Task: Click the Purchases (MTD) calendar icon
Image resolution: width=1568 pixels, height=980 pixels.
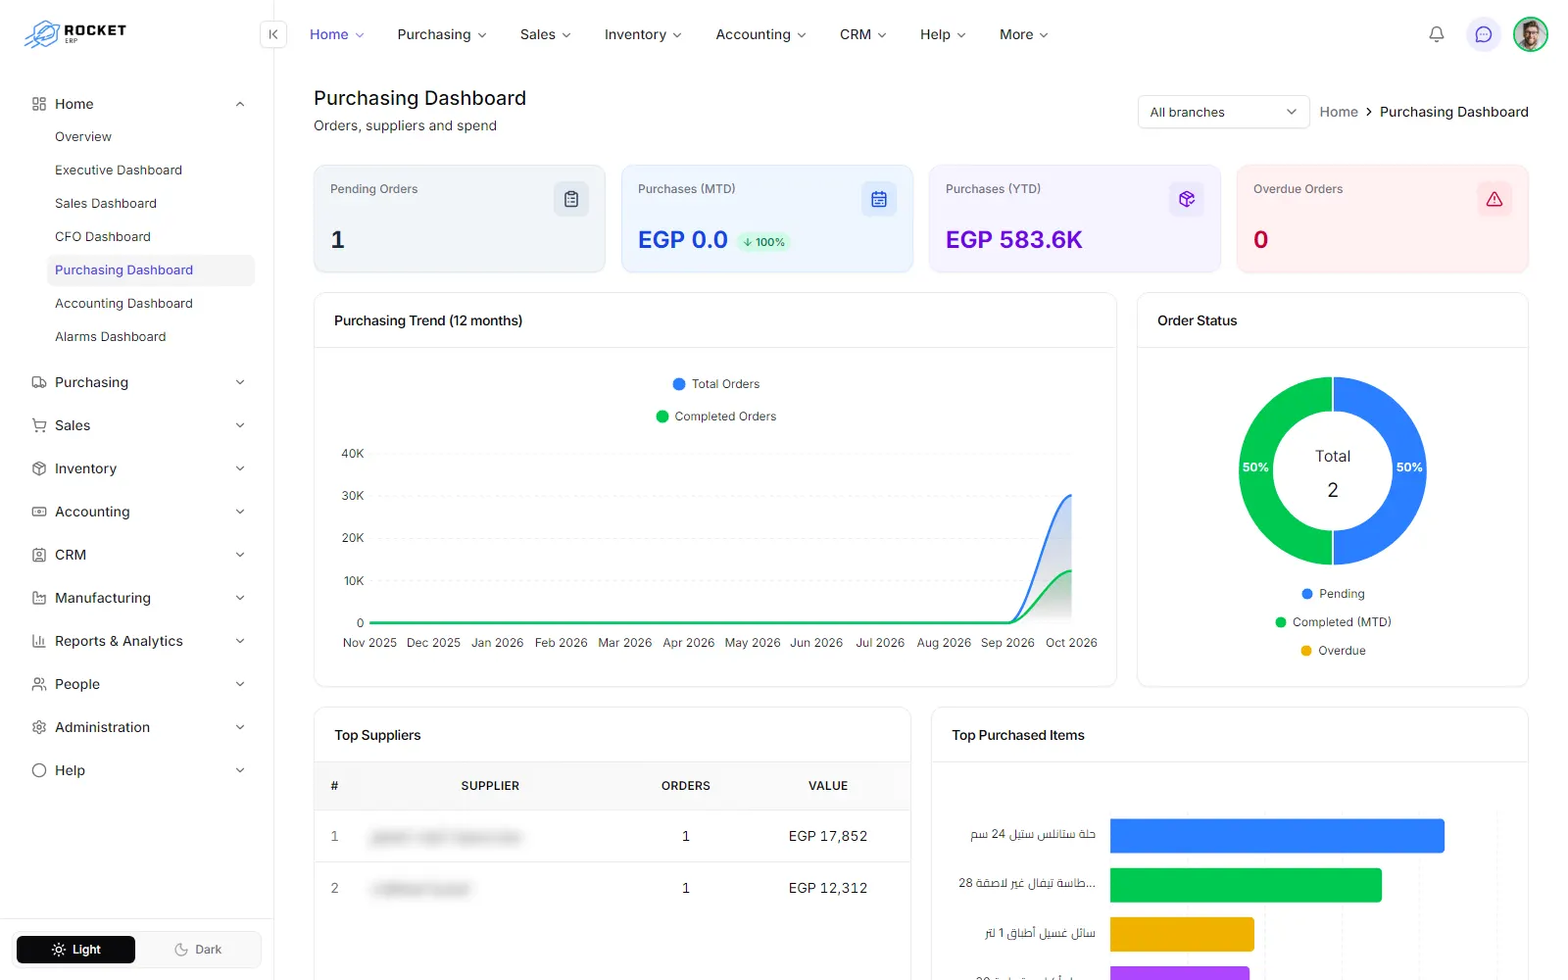Action: pos(879,199)
